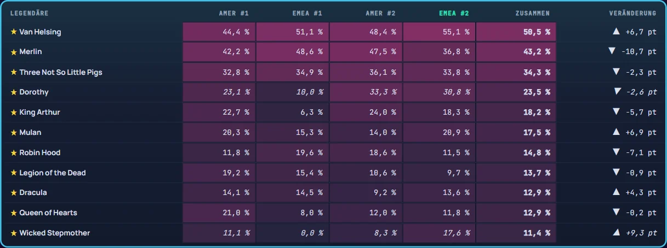
Task: Click the star icon beside Mulan
Action: pyautogui.click(x=14, y=132)
